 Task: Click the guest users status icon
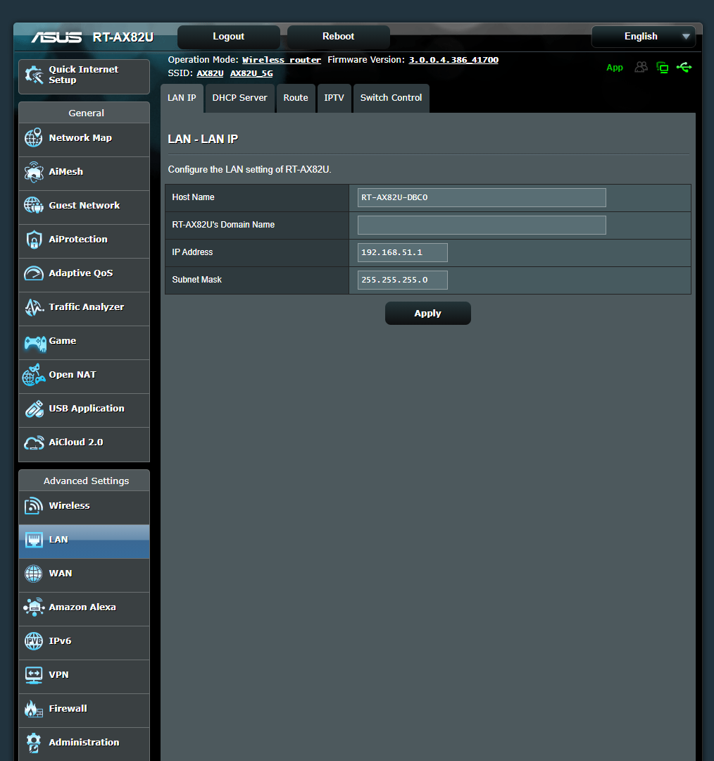[641, 67]
